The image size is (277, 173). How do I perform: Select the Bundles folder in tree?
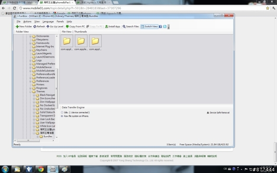pyautogui.click(x=48, y=137)
